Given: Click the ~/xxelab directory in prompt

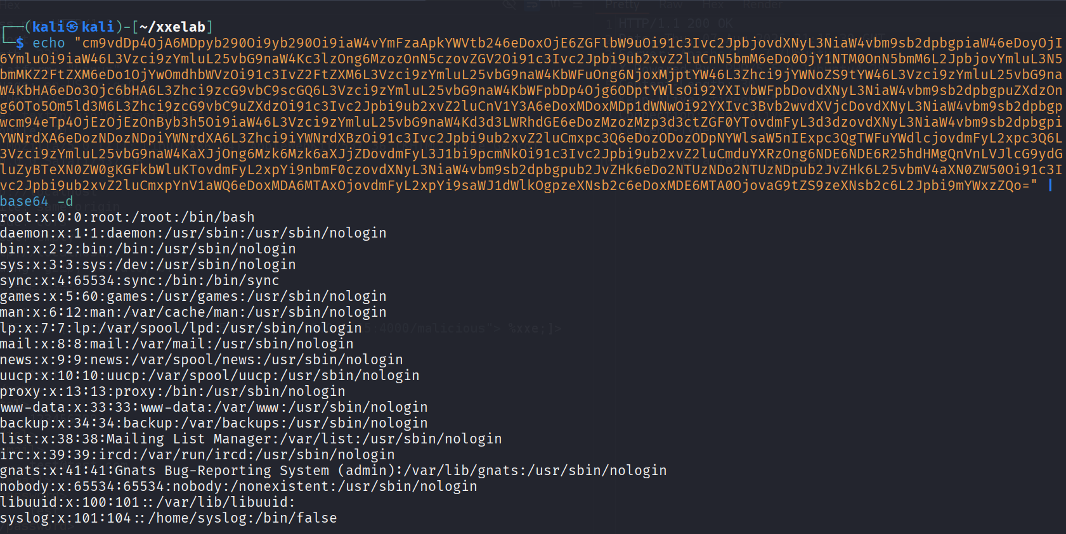Looking at the screenshot, I should click(172, 27).
